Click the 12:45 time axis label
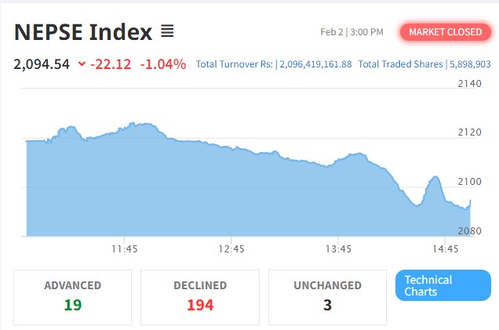The image size is (499, 330). (x=231, y=249)
